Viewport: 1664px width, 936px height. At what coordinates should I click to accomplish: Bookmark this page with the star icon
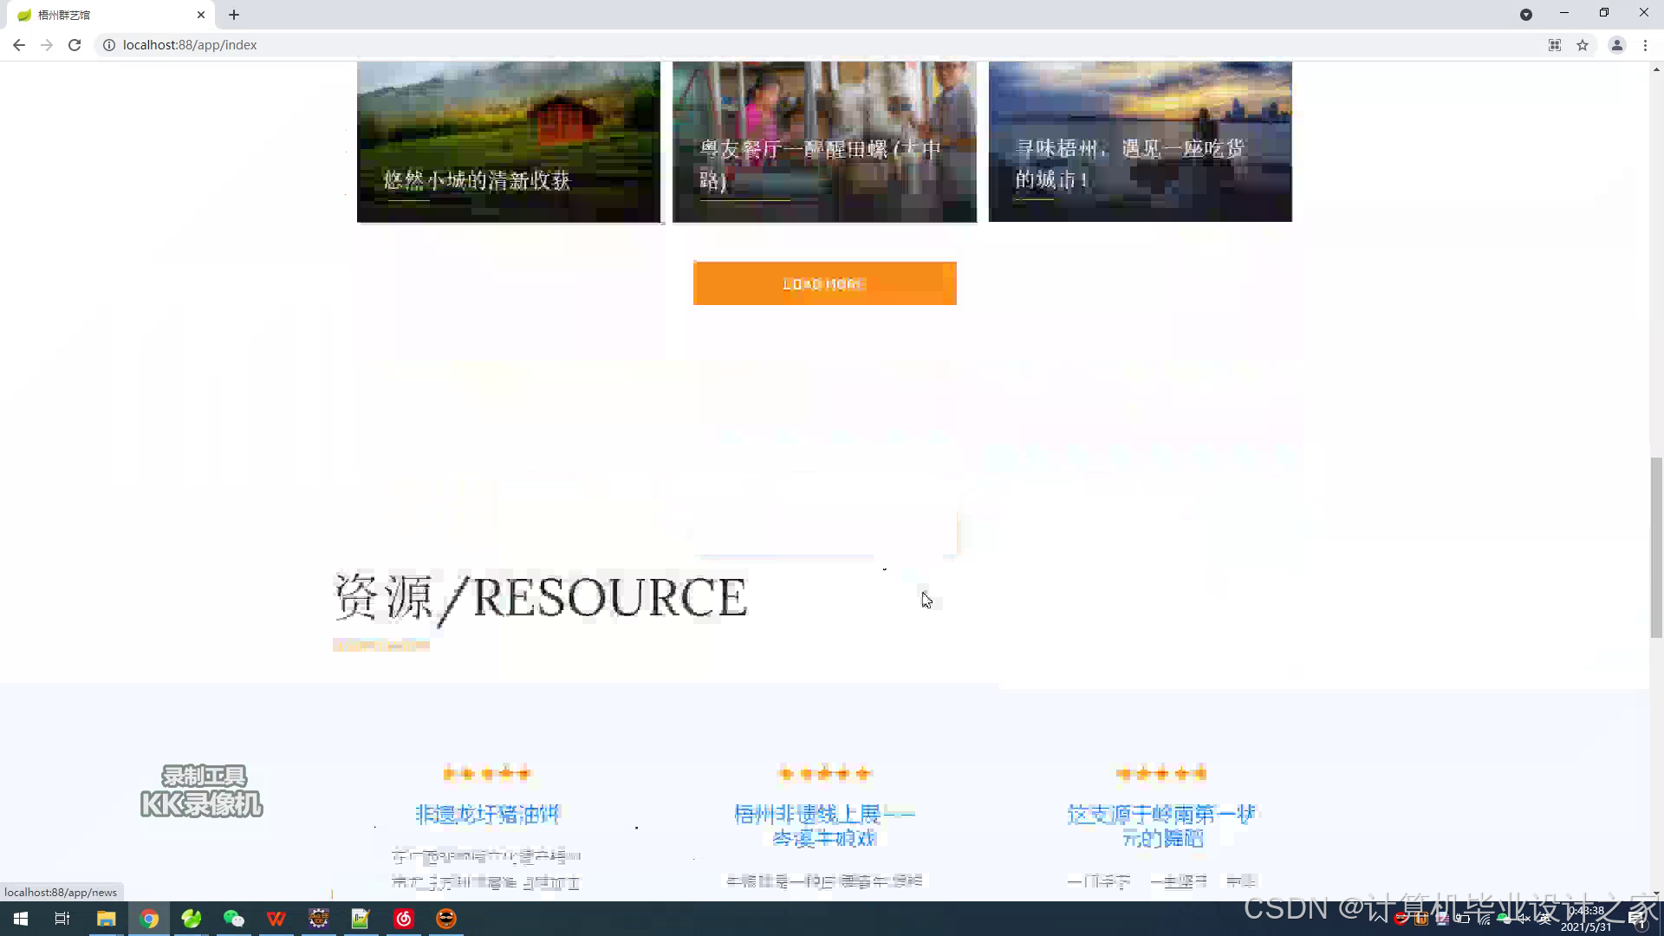coord(1583,45)
